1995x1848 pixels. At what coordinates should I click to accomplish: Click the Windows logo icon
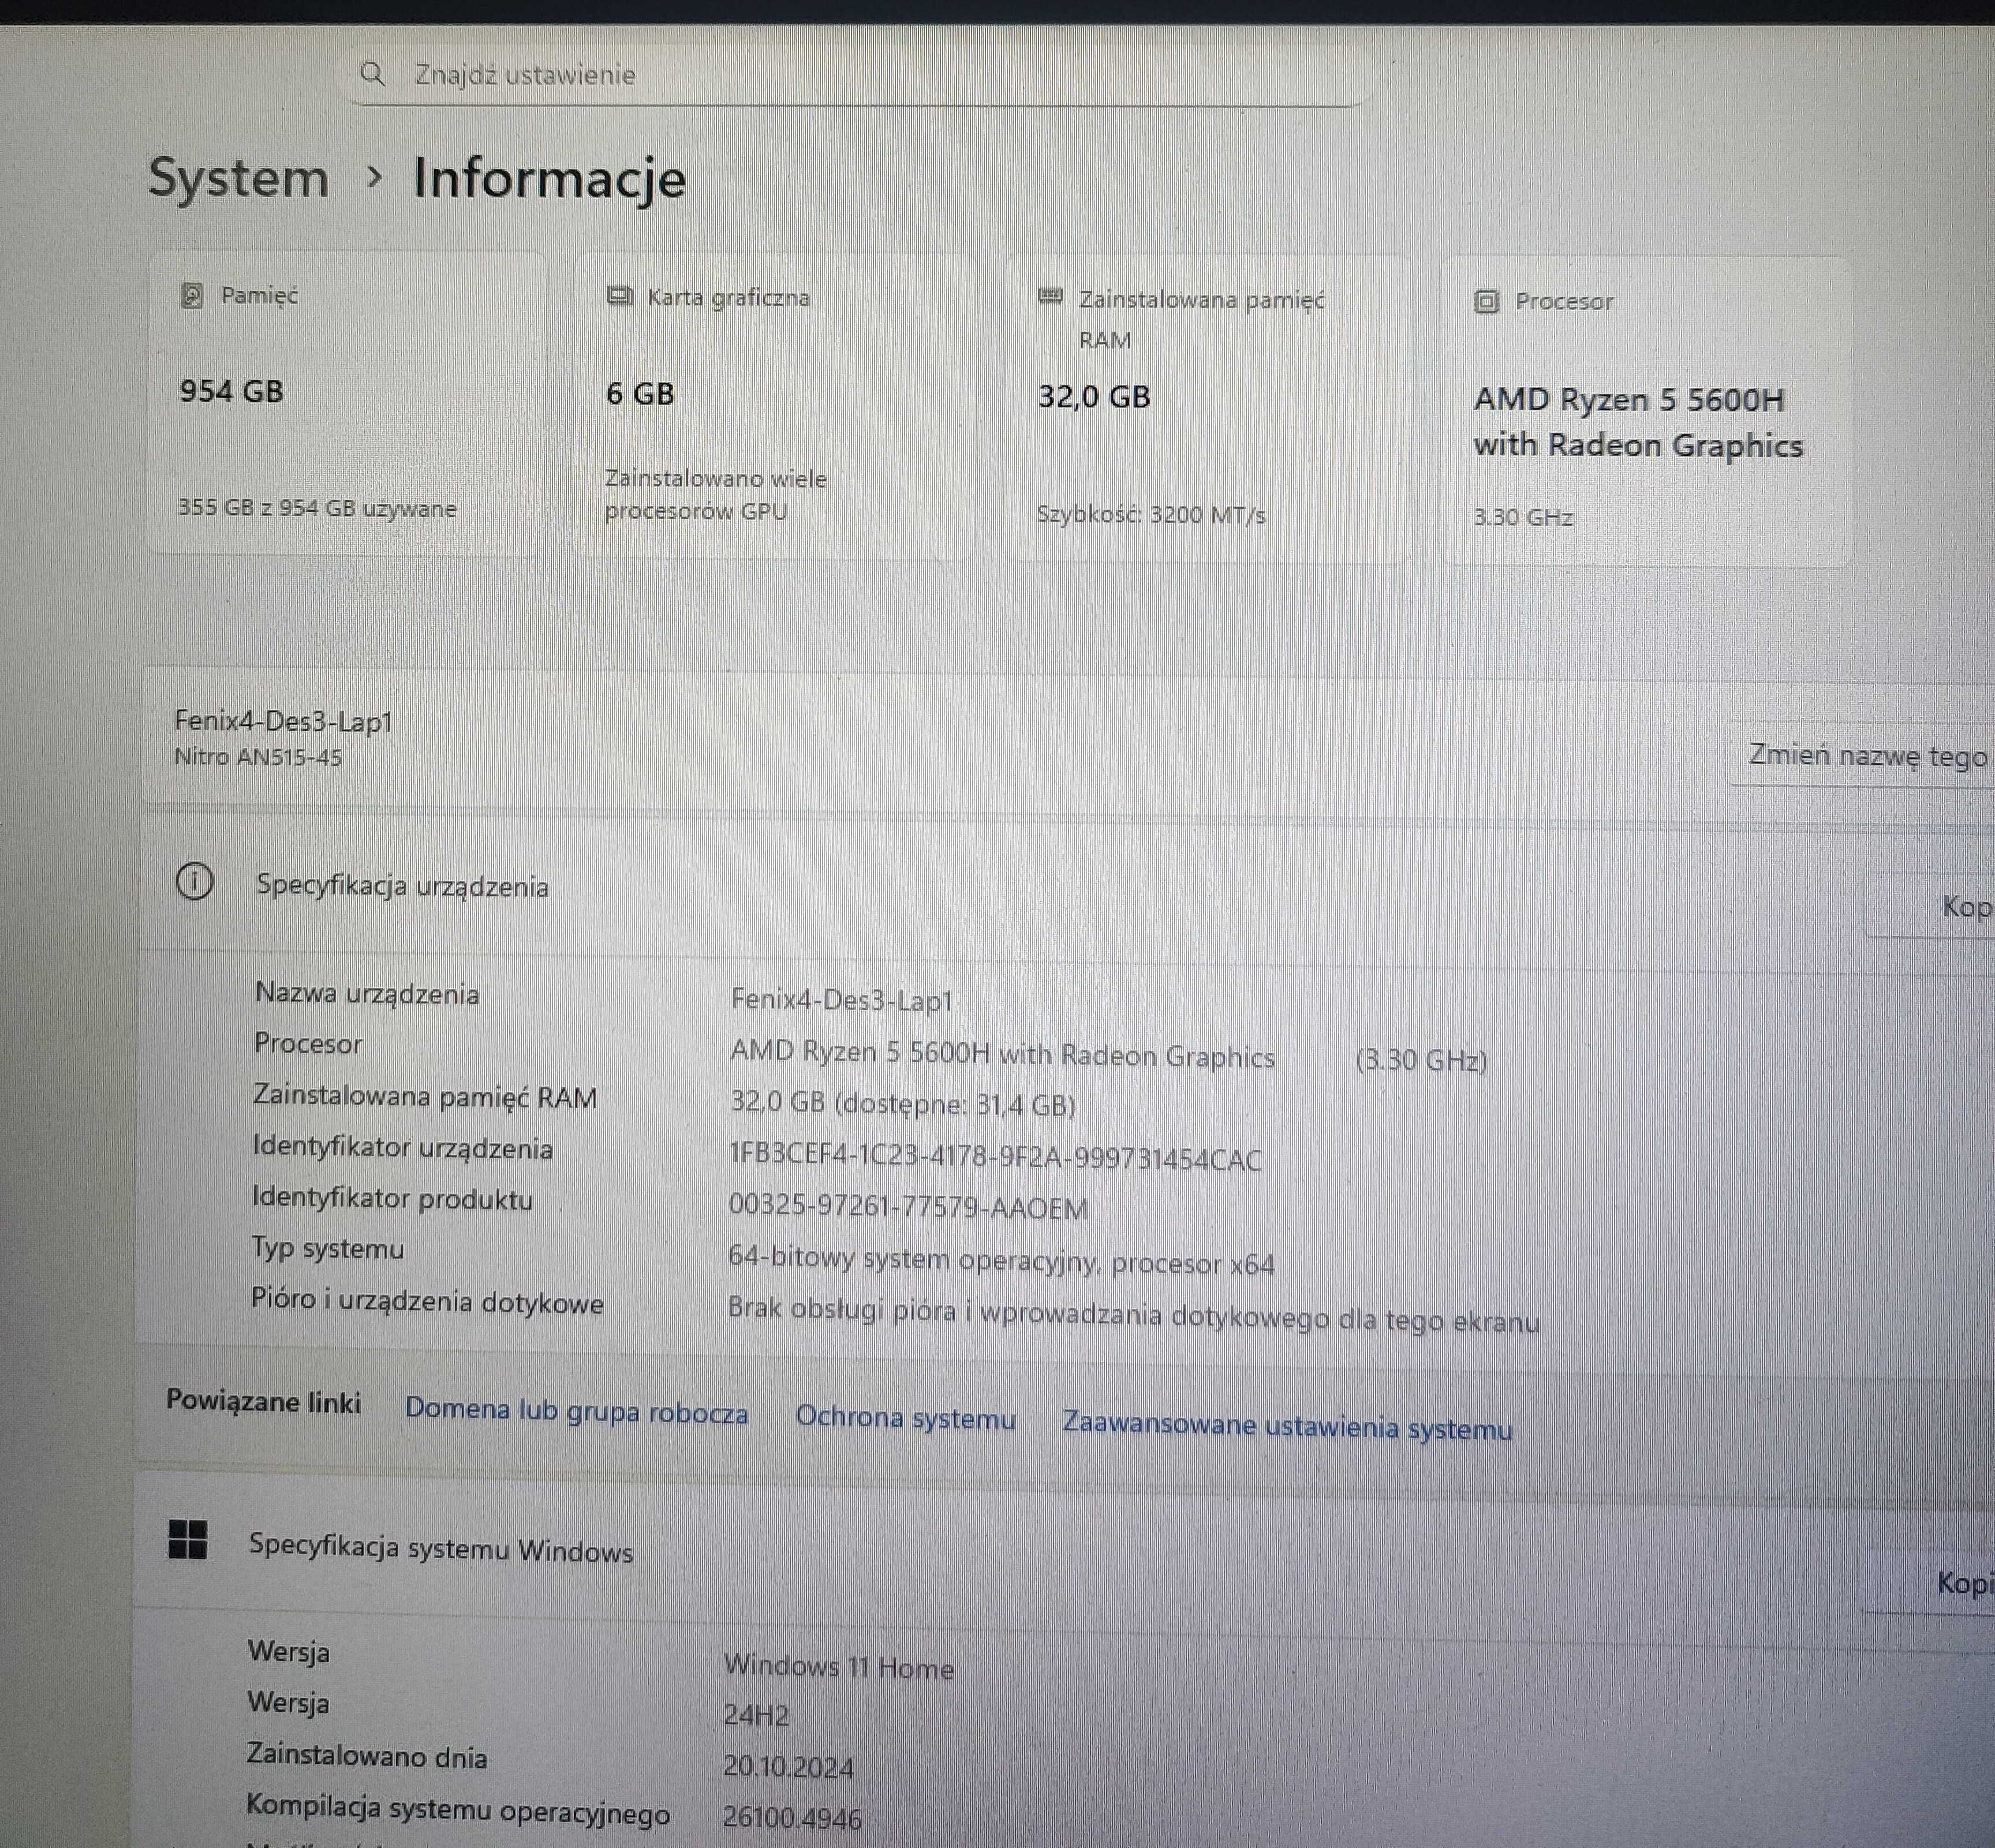click(x=188, y=1540)
